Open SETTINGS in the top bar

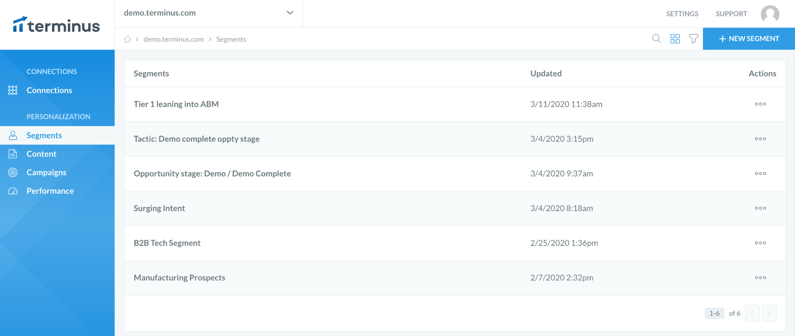pyautogui.click(x=682, y=14)
